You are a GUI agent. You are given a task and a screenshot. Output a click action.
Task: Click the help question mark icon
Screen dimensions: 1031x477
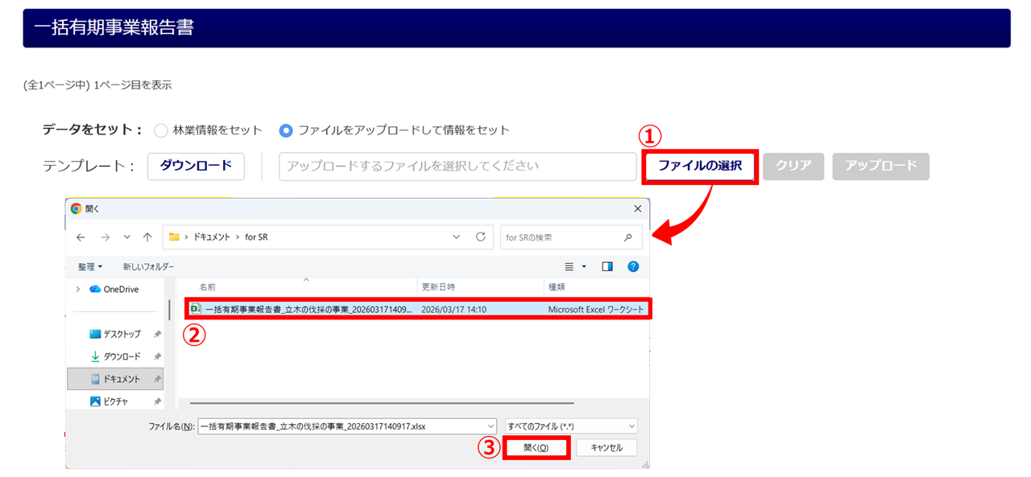633,266
